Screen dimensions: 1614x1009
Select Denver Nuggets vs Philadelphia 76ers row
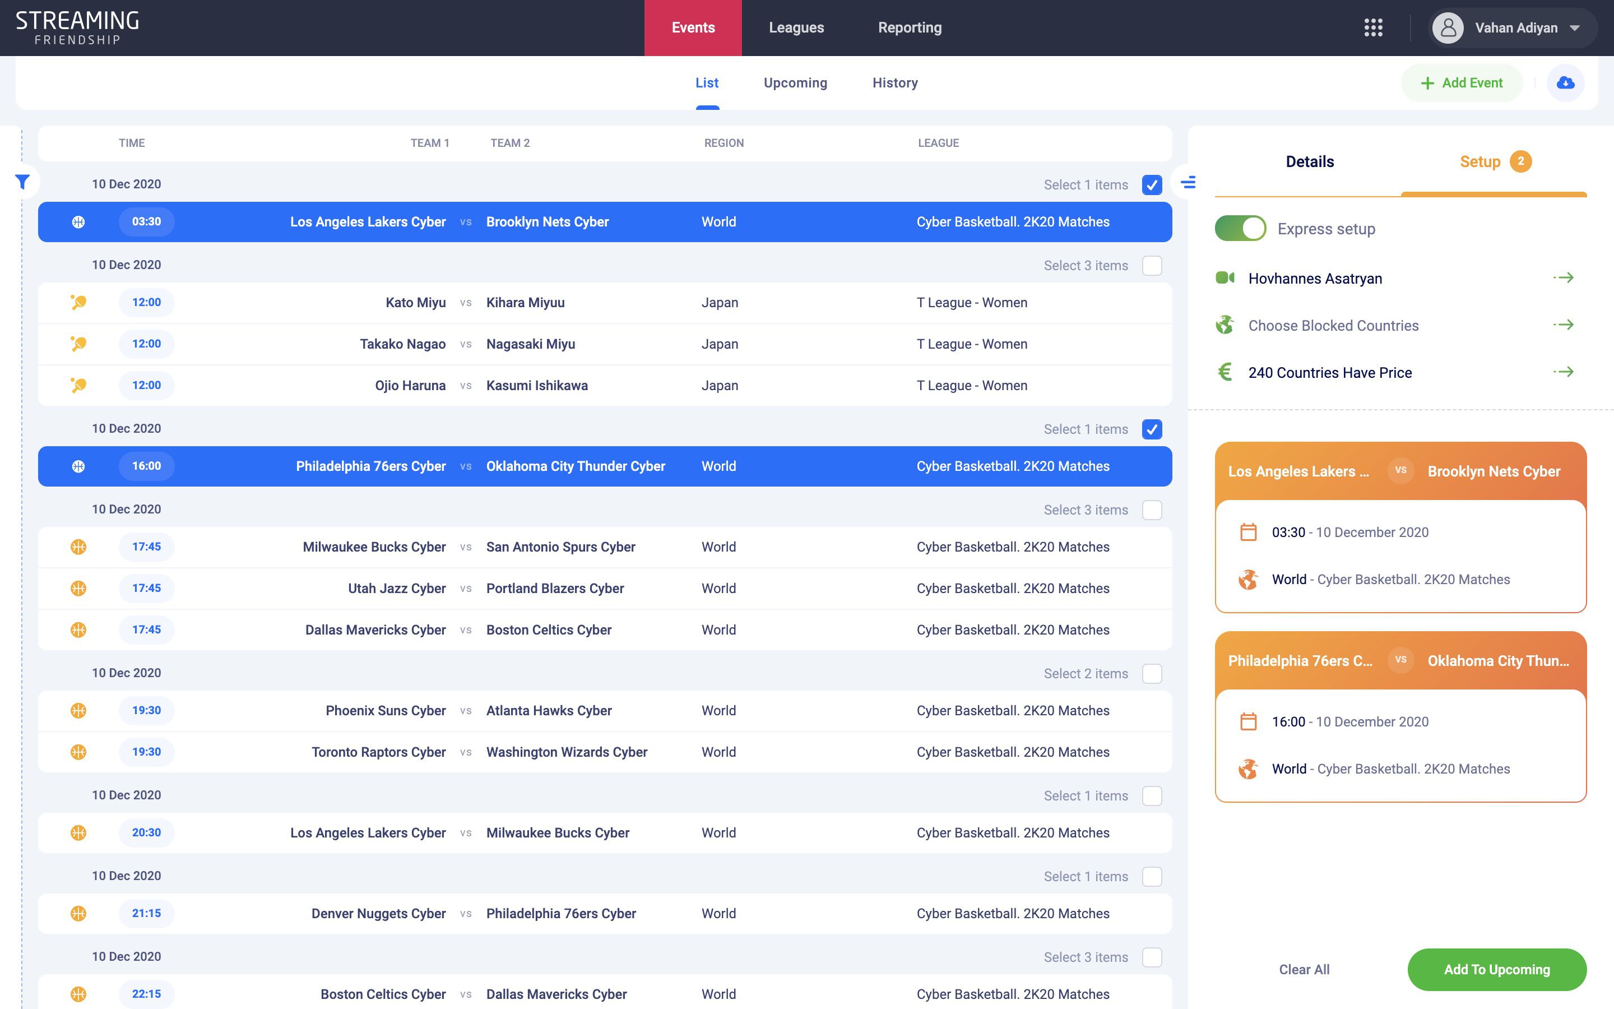(605, 914)
